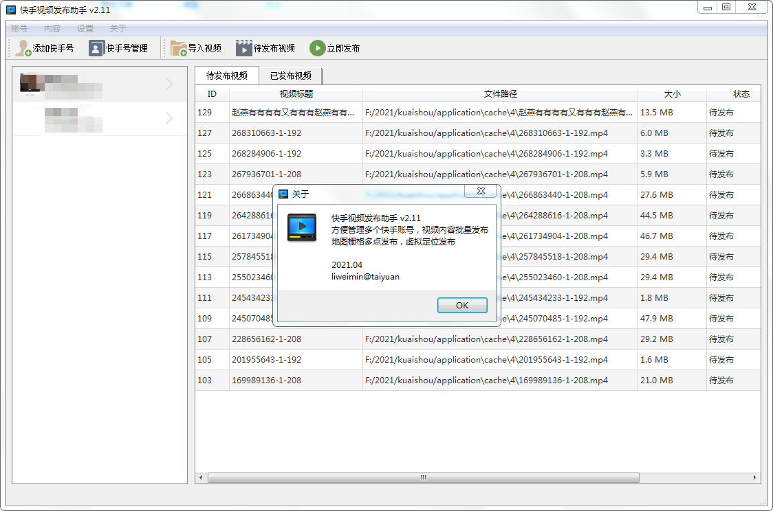Click the horizontal scrollbar thumb
The height and width of the screenshot is (511, 773).
tap(424, 477)
